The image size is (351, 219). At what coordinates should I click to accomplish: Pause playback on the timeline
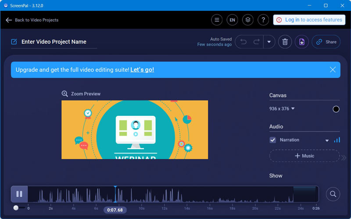coord(19,194)
